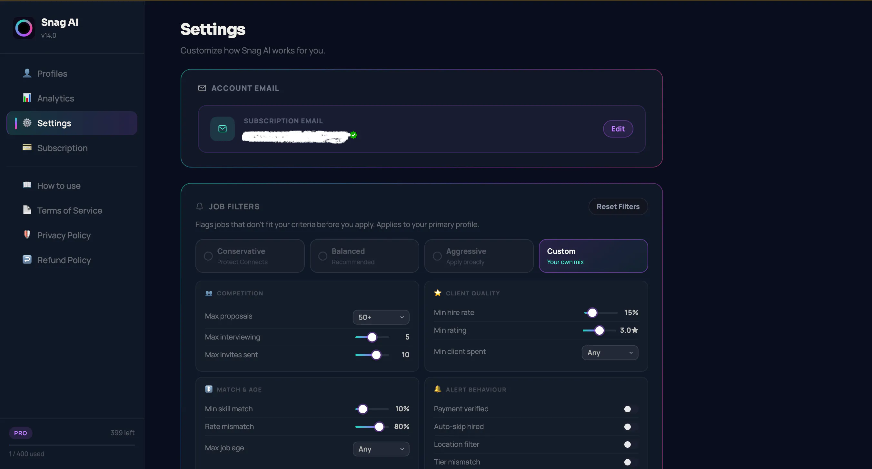The height and width of the screenshot is (469, 872).
Task: Go to the Settings page
Action: point(72,123)
